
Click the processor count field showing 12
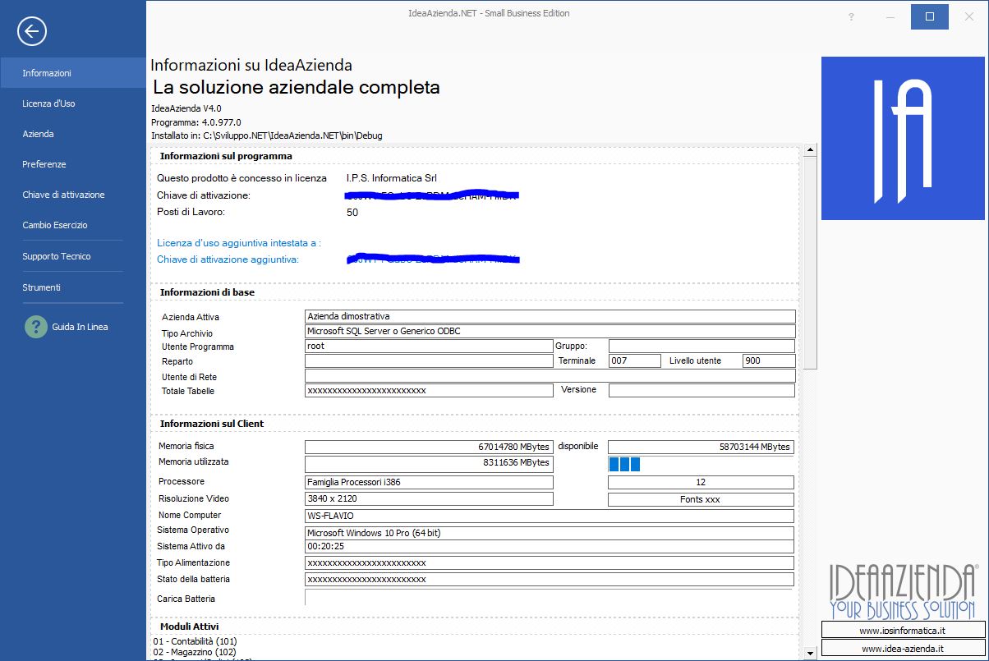(701, 482)
